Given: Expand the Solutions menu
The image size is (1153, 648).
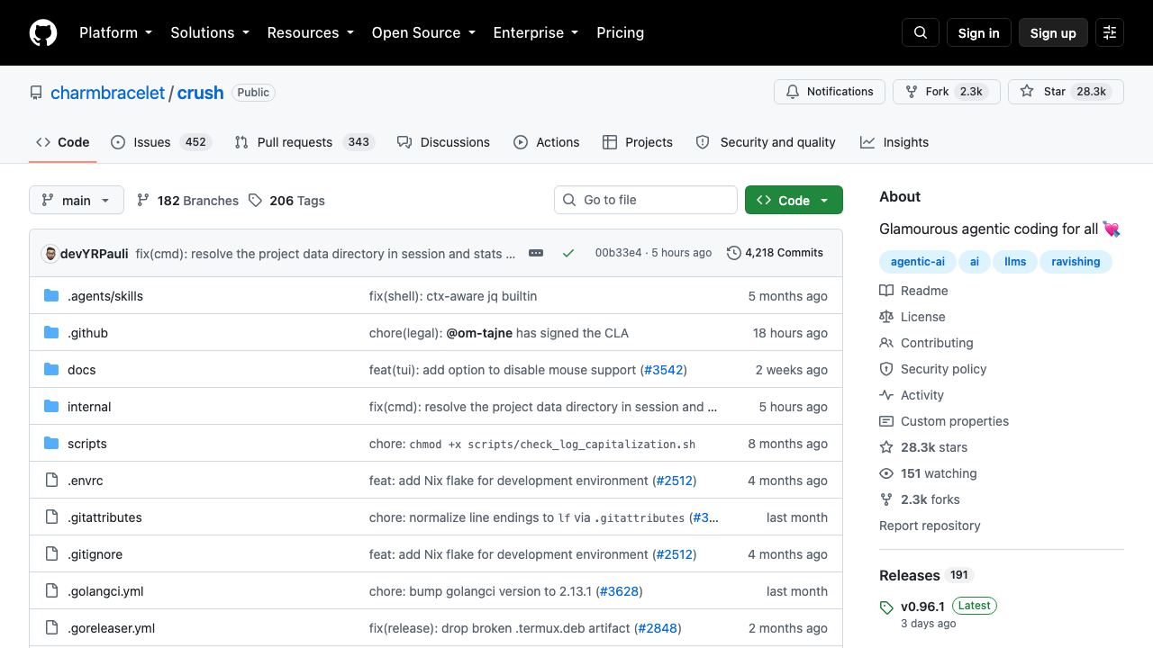Looking at the screenshot, I should click(210, 32).
